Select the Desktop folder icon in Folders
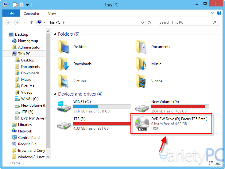 [64, 47]
